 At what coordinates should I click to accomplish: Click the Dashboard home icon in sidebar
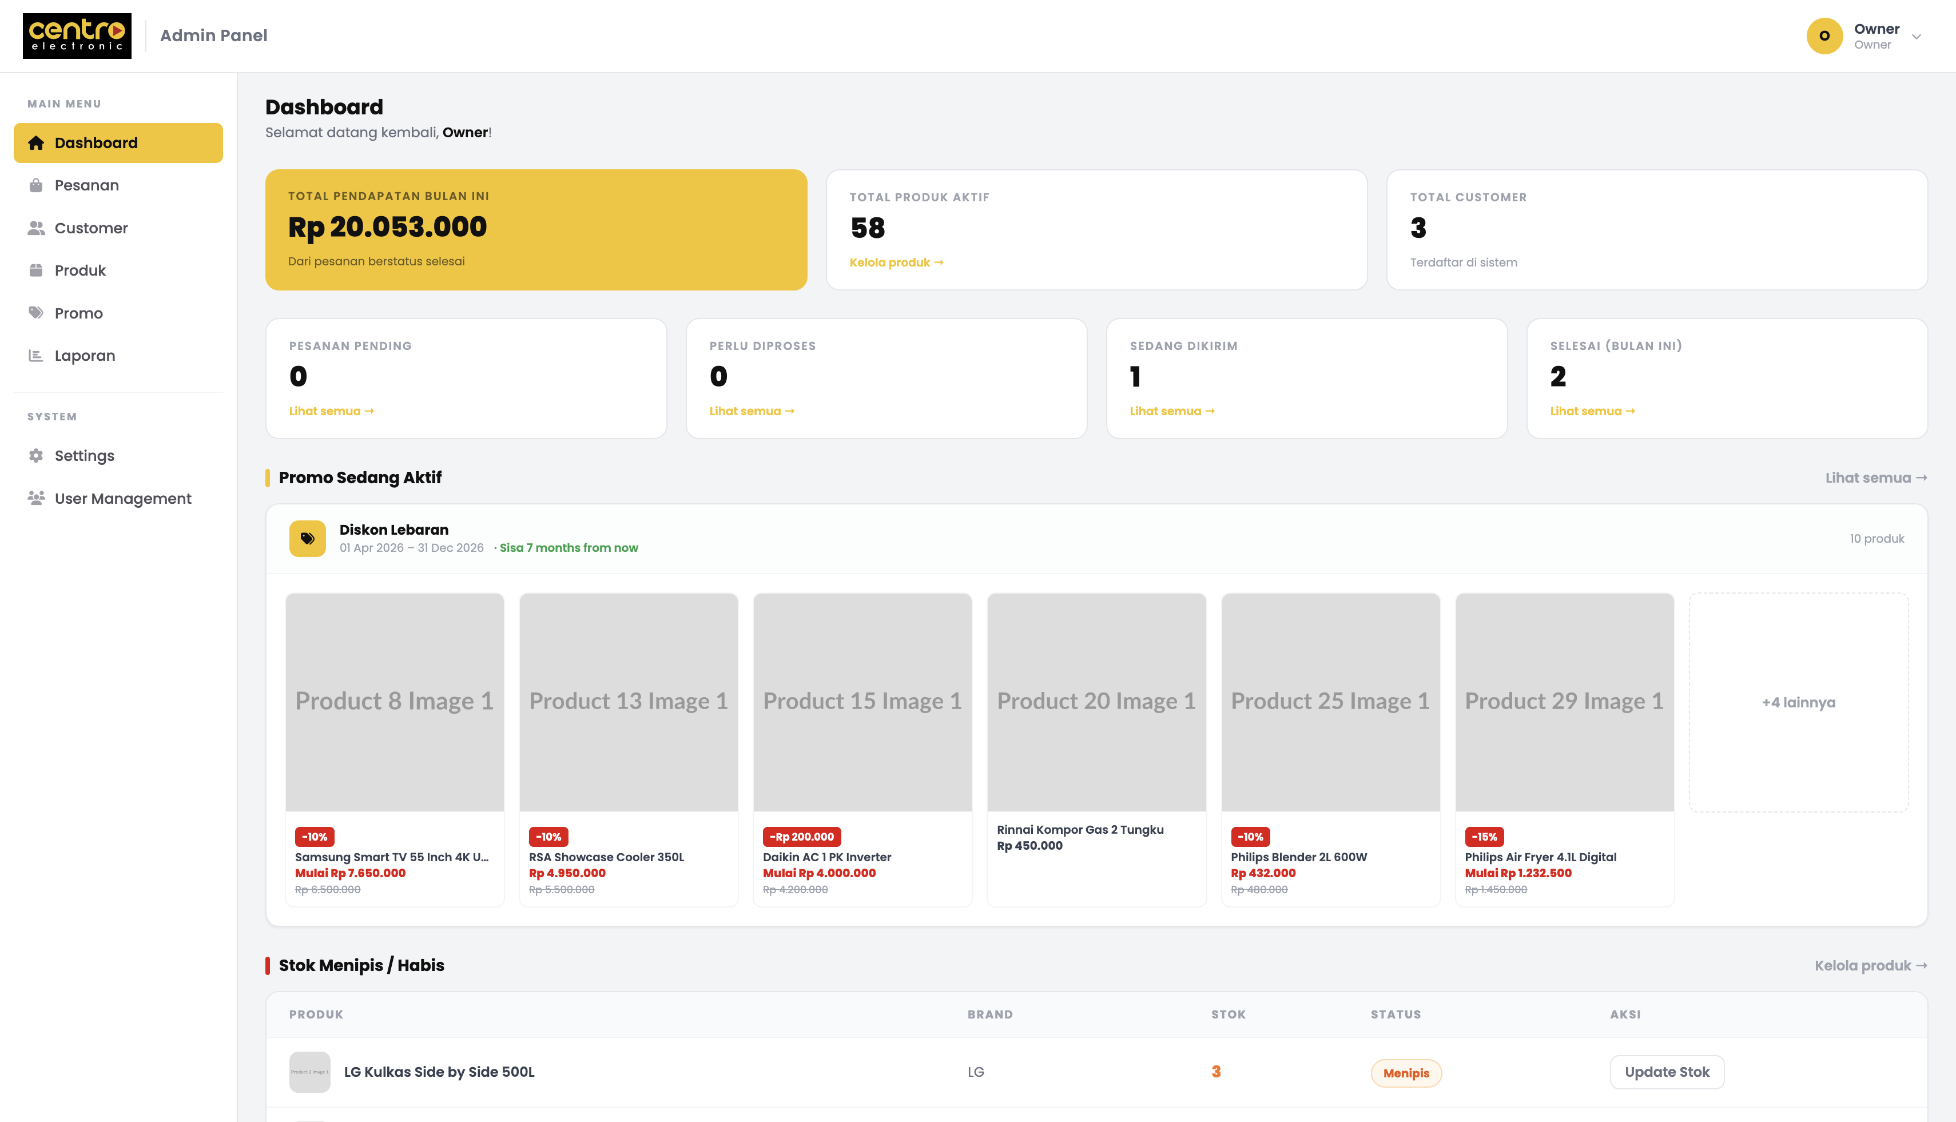point(35,142)
